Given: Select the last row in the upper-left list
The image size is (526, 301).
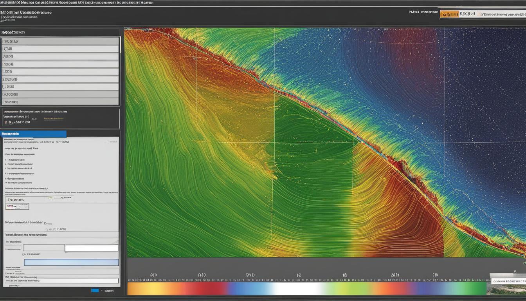Looking at the screenshot, I should [x=60, y=102].
